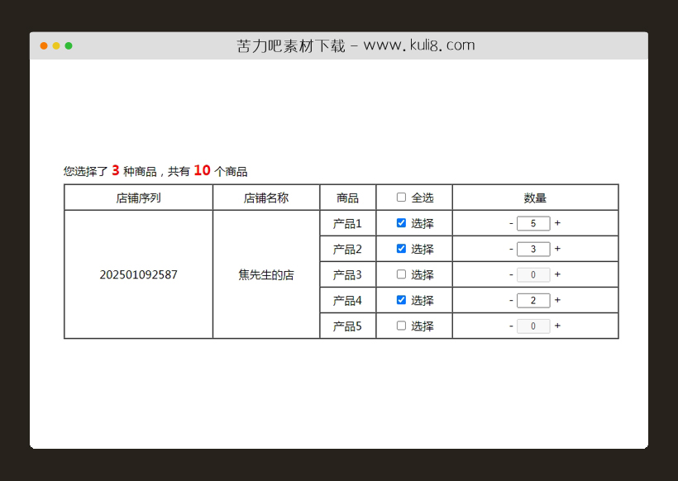Image resolution: width=678 pixels, height=481 pixels.
Task: Click the red traffic-light dot in the title bar
Action: tap(43, 46)
